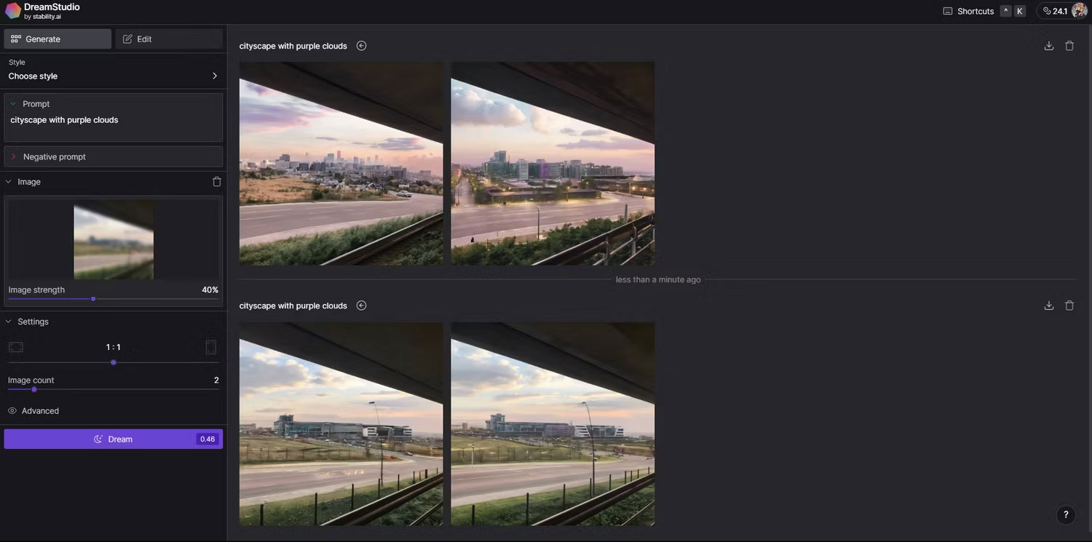1092x542 pixels.
Task: Click the eye icon next to Advanced
Action: pos(12,410)
